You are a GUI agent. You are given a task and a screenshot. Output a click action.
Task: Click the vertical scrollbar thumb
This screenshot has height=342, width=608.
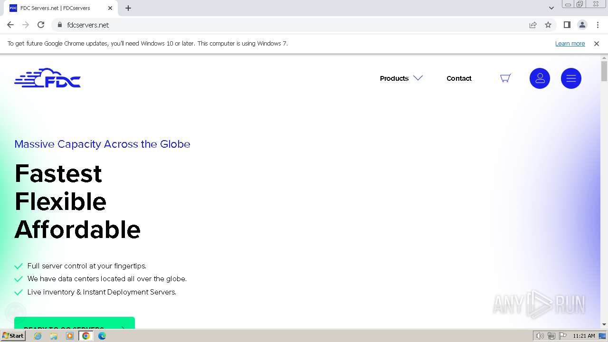click(x=604, y=71)
